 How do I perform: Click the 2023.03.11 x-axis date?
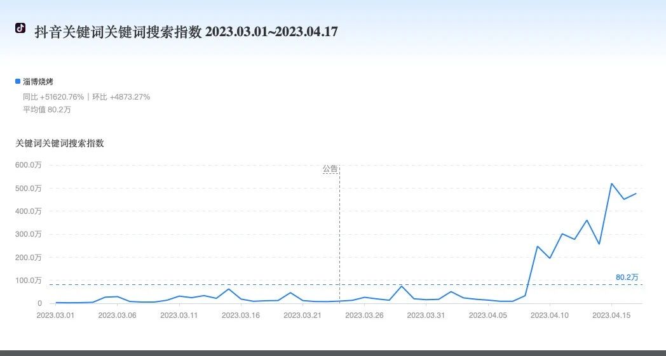179,315
